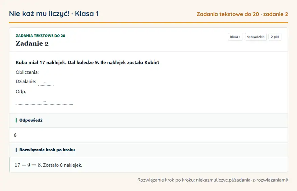Click the dotted blank after 'Działanie:'
Viewport: 297px width, 191px height.
coord(46,84)
